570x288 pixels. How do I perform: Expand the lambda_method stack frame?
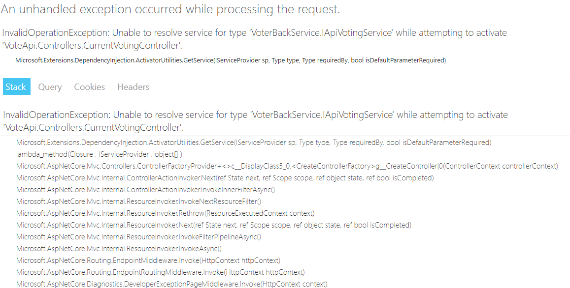pos(99,154)
